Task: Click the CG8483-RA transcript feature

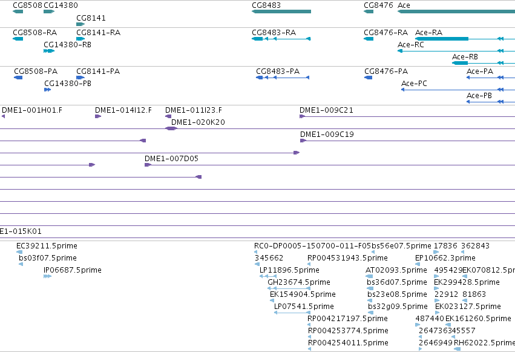Action: (x=281, y=39)
